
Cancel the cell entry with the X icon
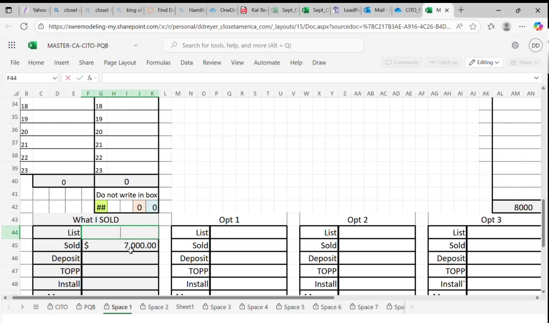click(68, 78)
